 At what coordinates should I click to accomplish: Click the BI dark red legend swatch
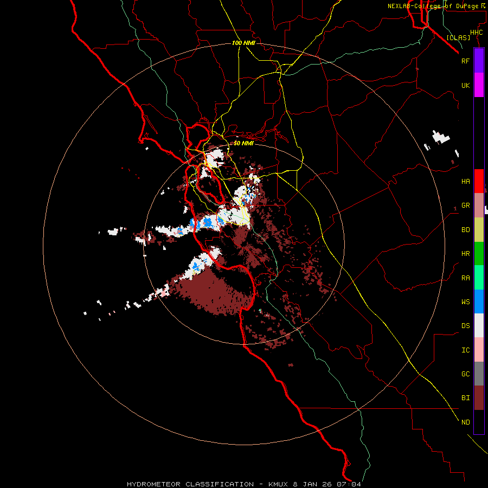tap(479, 398)
